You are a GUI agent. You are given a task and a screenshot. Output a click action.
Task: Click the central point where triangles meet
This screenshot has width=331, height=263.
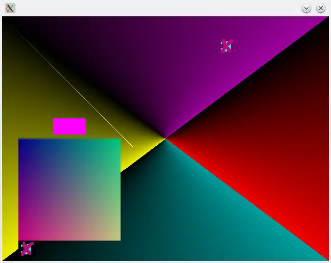[166, 139]
